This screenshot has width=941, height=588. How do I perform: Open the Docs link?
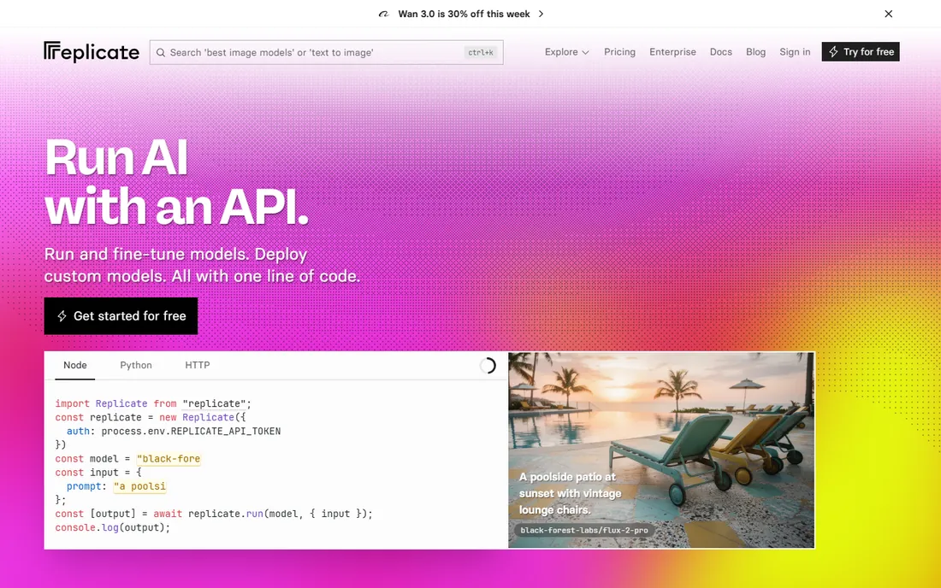click(x=721, y=52)
